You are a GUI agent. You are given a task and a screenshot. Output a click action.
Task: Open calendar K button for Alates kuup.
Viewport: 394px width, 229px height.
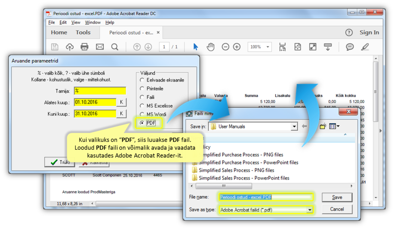(121, 102)
